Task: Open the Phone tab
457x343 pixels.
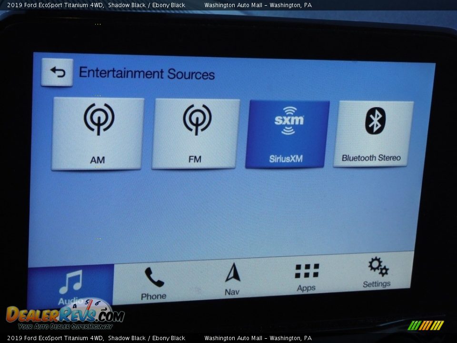Action: (x=154, y=283)
